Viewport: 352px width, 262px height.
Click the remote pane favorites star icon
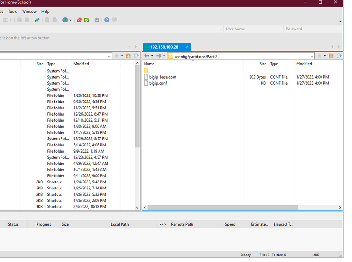coord(319,56)
